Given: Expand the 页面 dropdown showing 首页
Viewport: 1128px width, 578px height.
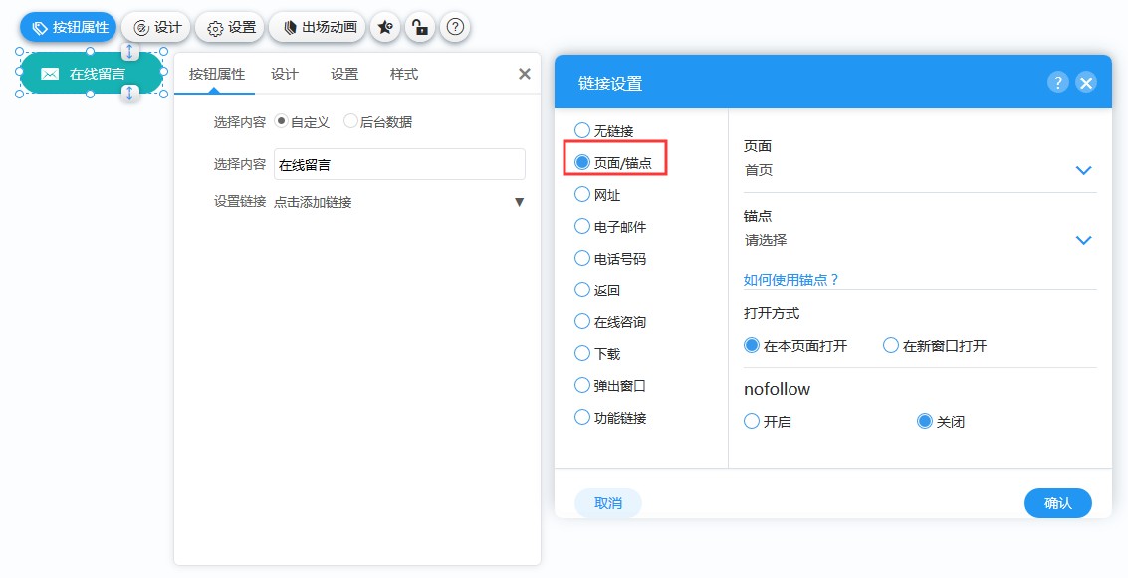Looking at the screenshot, I should (x=919, y=170).
